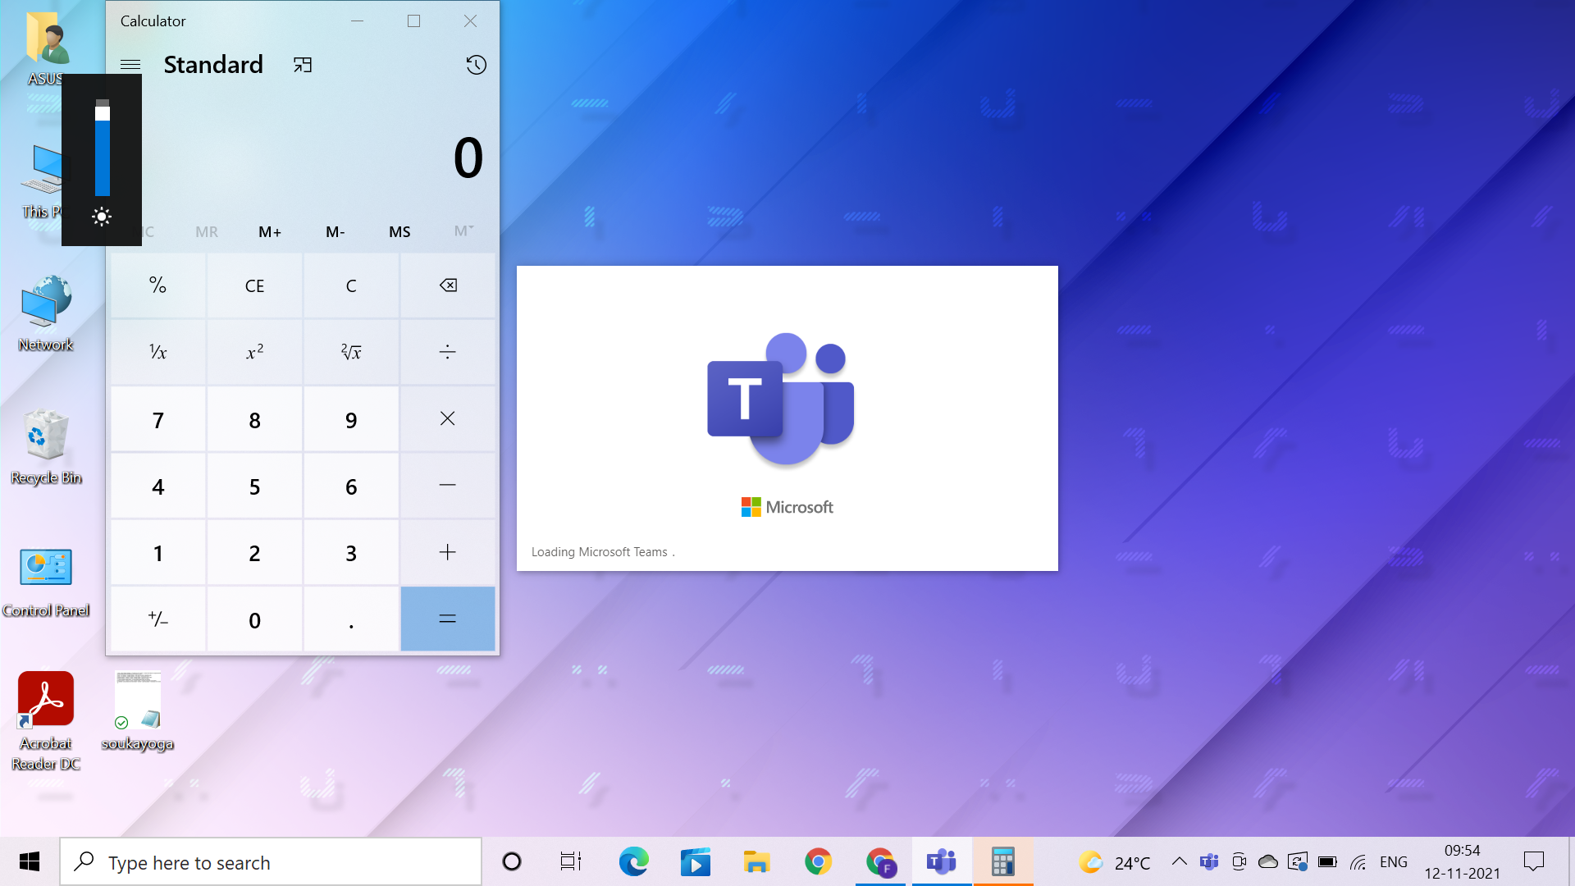Click the square root button

(x=351, y=353)
